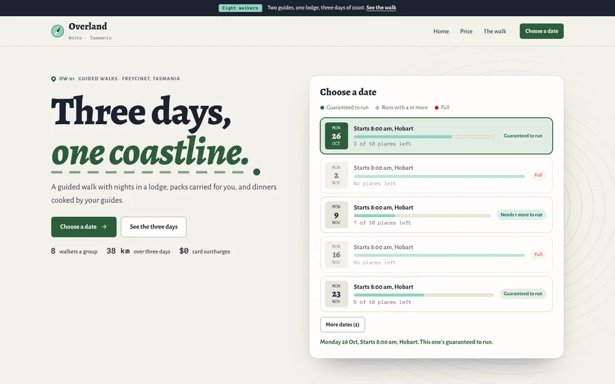
Task: Go to the Home nav item
Action: 441,31
